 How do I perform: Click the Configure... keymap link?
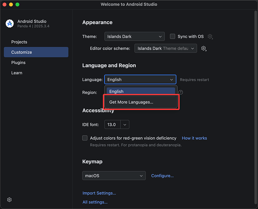pyautogui.click(x=162, y=176)
